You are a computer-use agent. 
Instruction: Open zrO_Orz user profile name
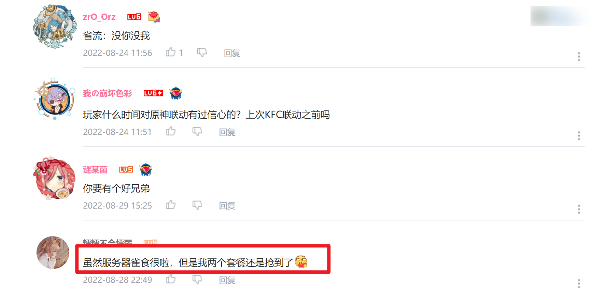tap(99, 17)
